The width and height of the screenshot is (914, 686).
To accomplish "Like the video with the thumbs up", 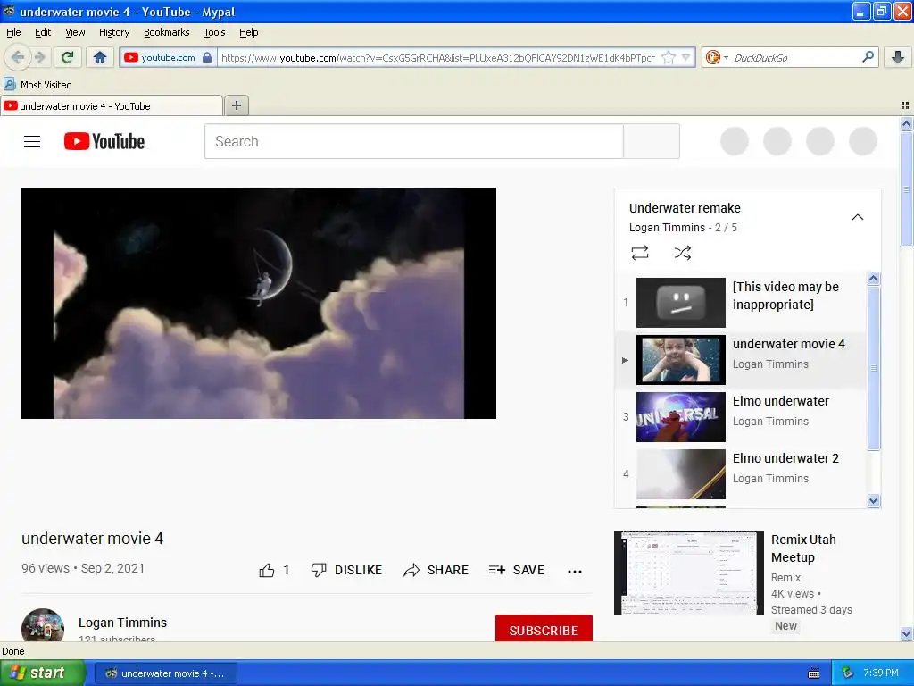I will (267, 570).
